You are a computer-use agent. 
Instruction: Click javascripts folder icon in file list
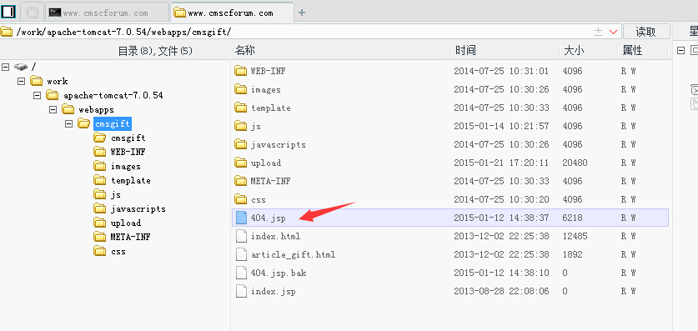(241, 144)
